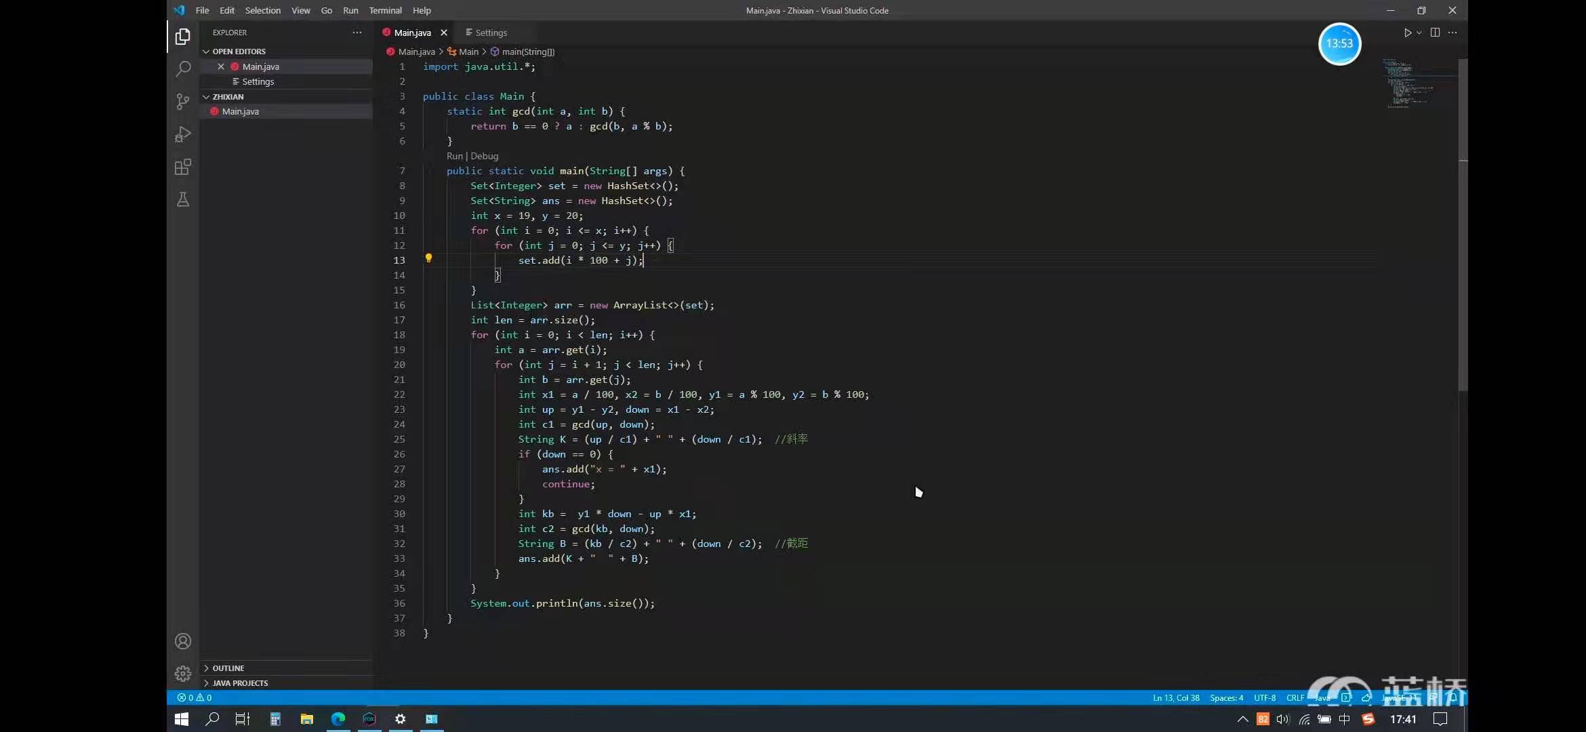Open the File menu
The height and width of the screenshot is (732, 1586).
click(x=202, y=10)
